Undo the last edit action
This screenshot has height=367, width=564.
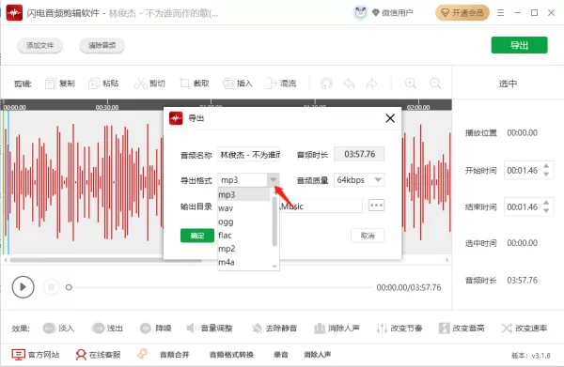(350, 84)
